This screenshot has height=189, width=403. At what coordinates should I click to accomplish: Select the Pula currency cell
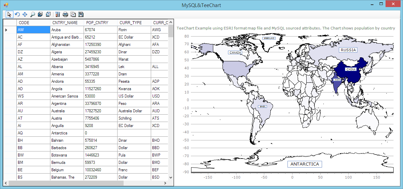[x=134, y=155]
